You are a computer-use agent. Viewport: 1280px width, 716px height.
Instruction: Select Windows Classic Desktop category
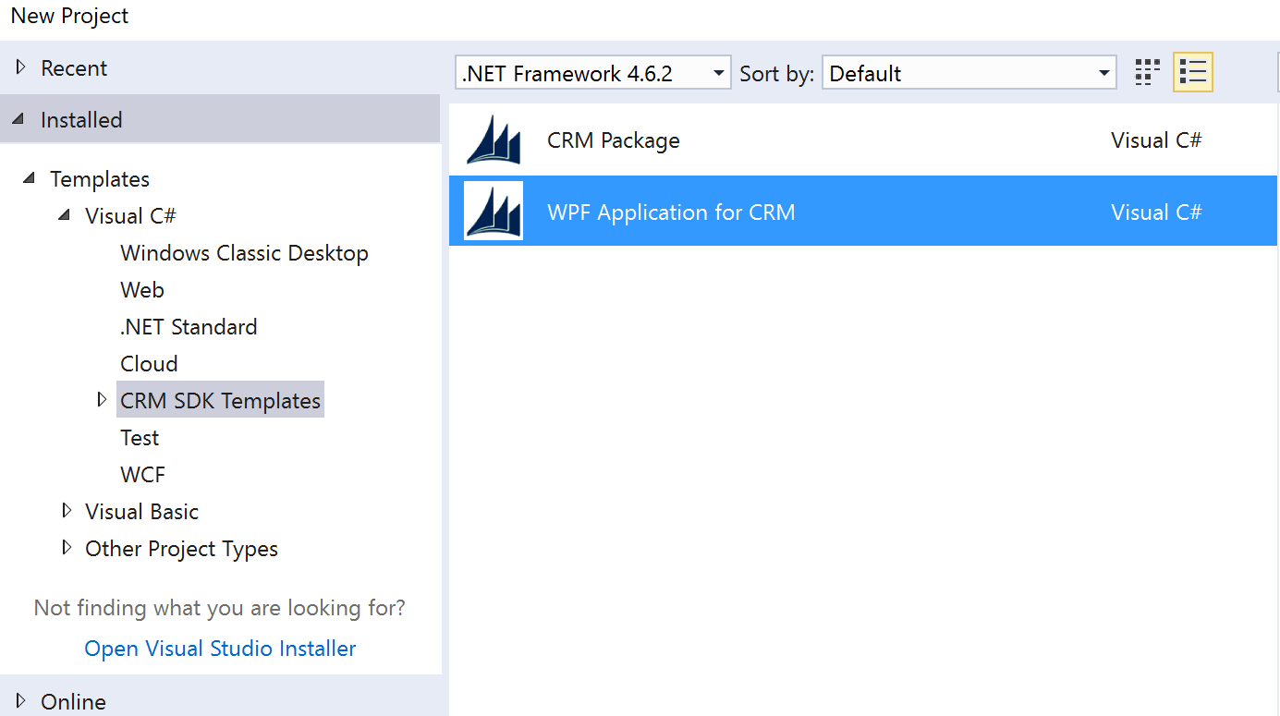point(244,253)
